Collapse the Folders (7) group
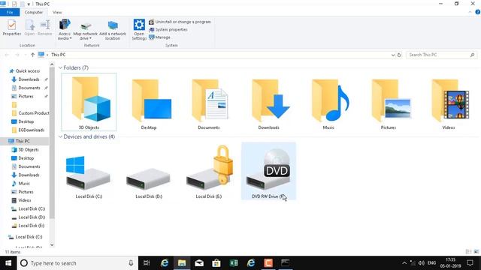This screenshot has width=481, height=270. [60, 67]
